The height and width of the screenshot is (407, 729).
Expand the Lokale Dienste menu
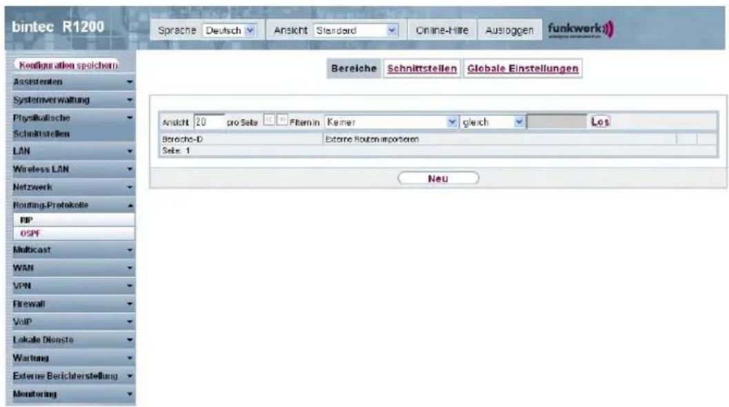[x=73, y=339]
